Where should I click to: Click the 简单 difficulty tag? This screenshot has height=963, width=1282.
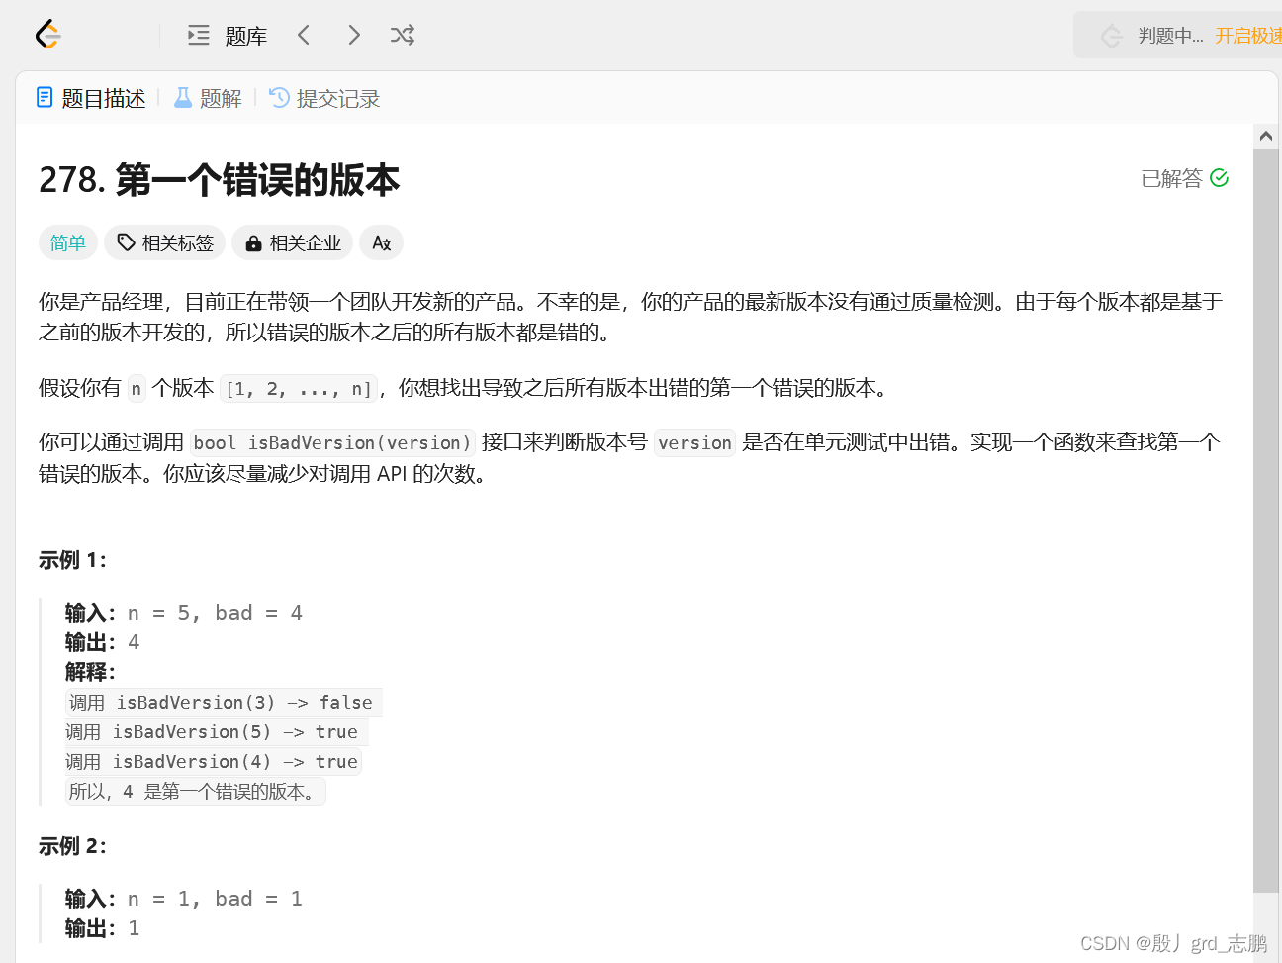pos(68,242)
